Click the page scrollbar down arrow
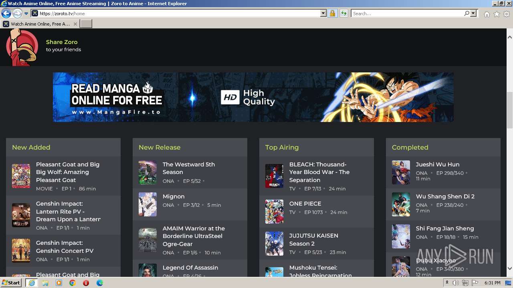513x288 pixels. point(510,268)
